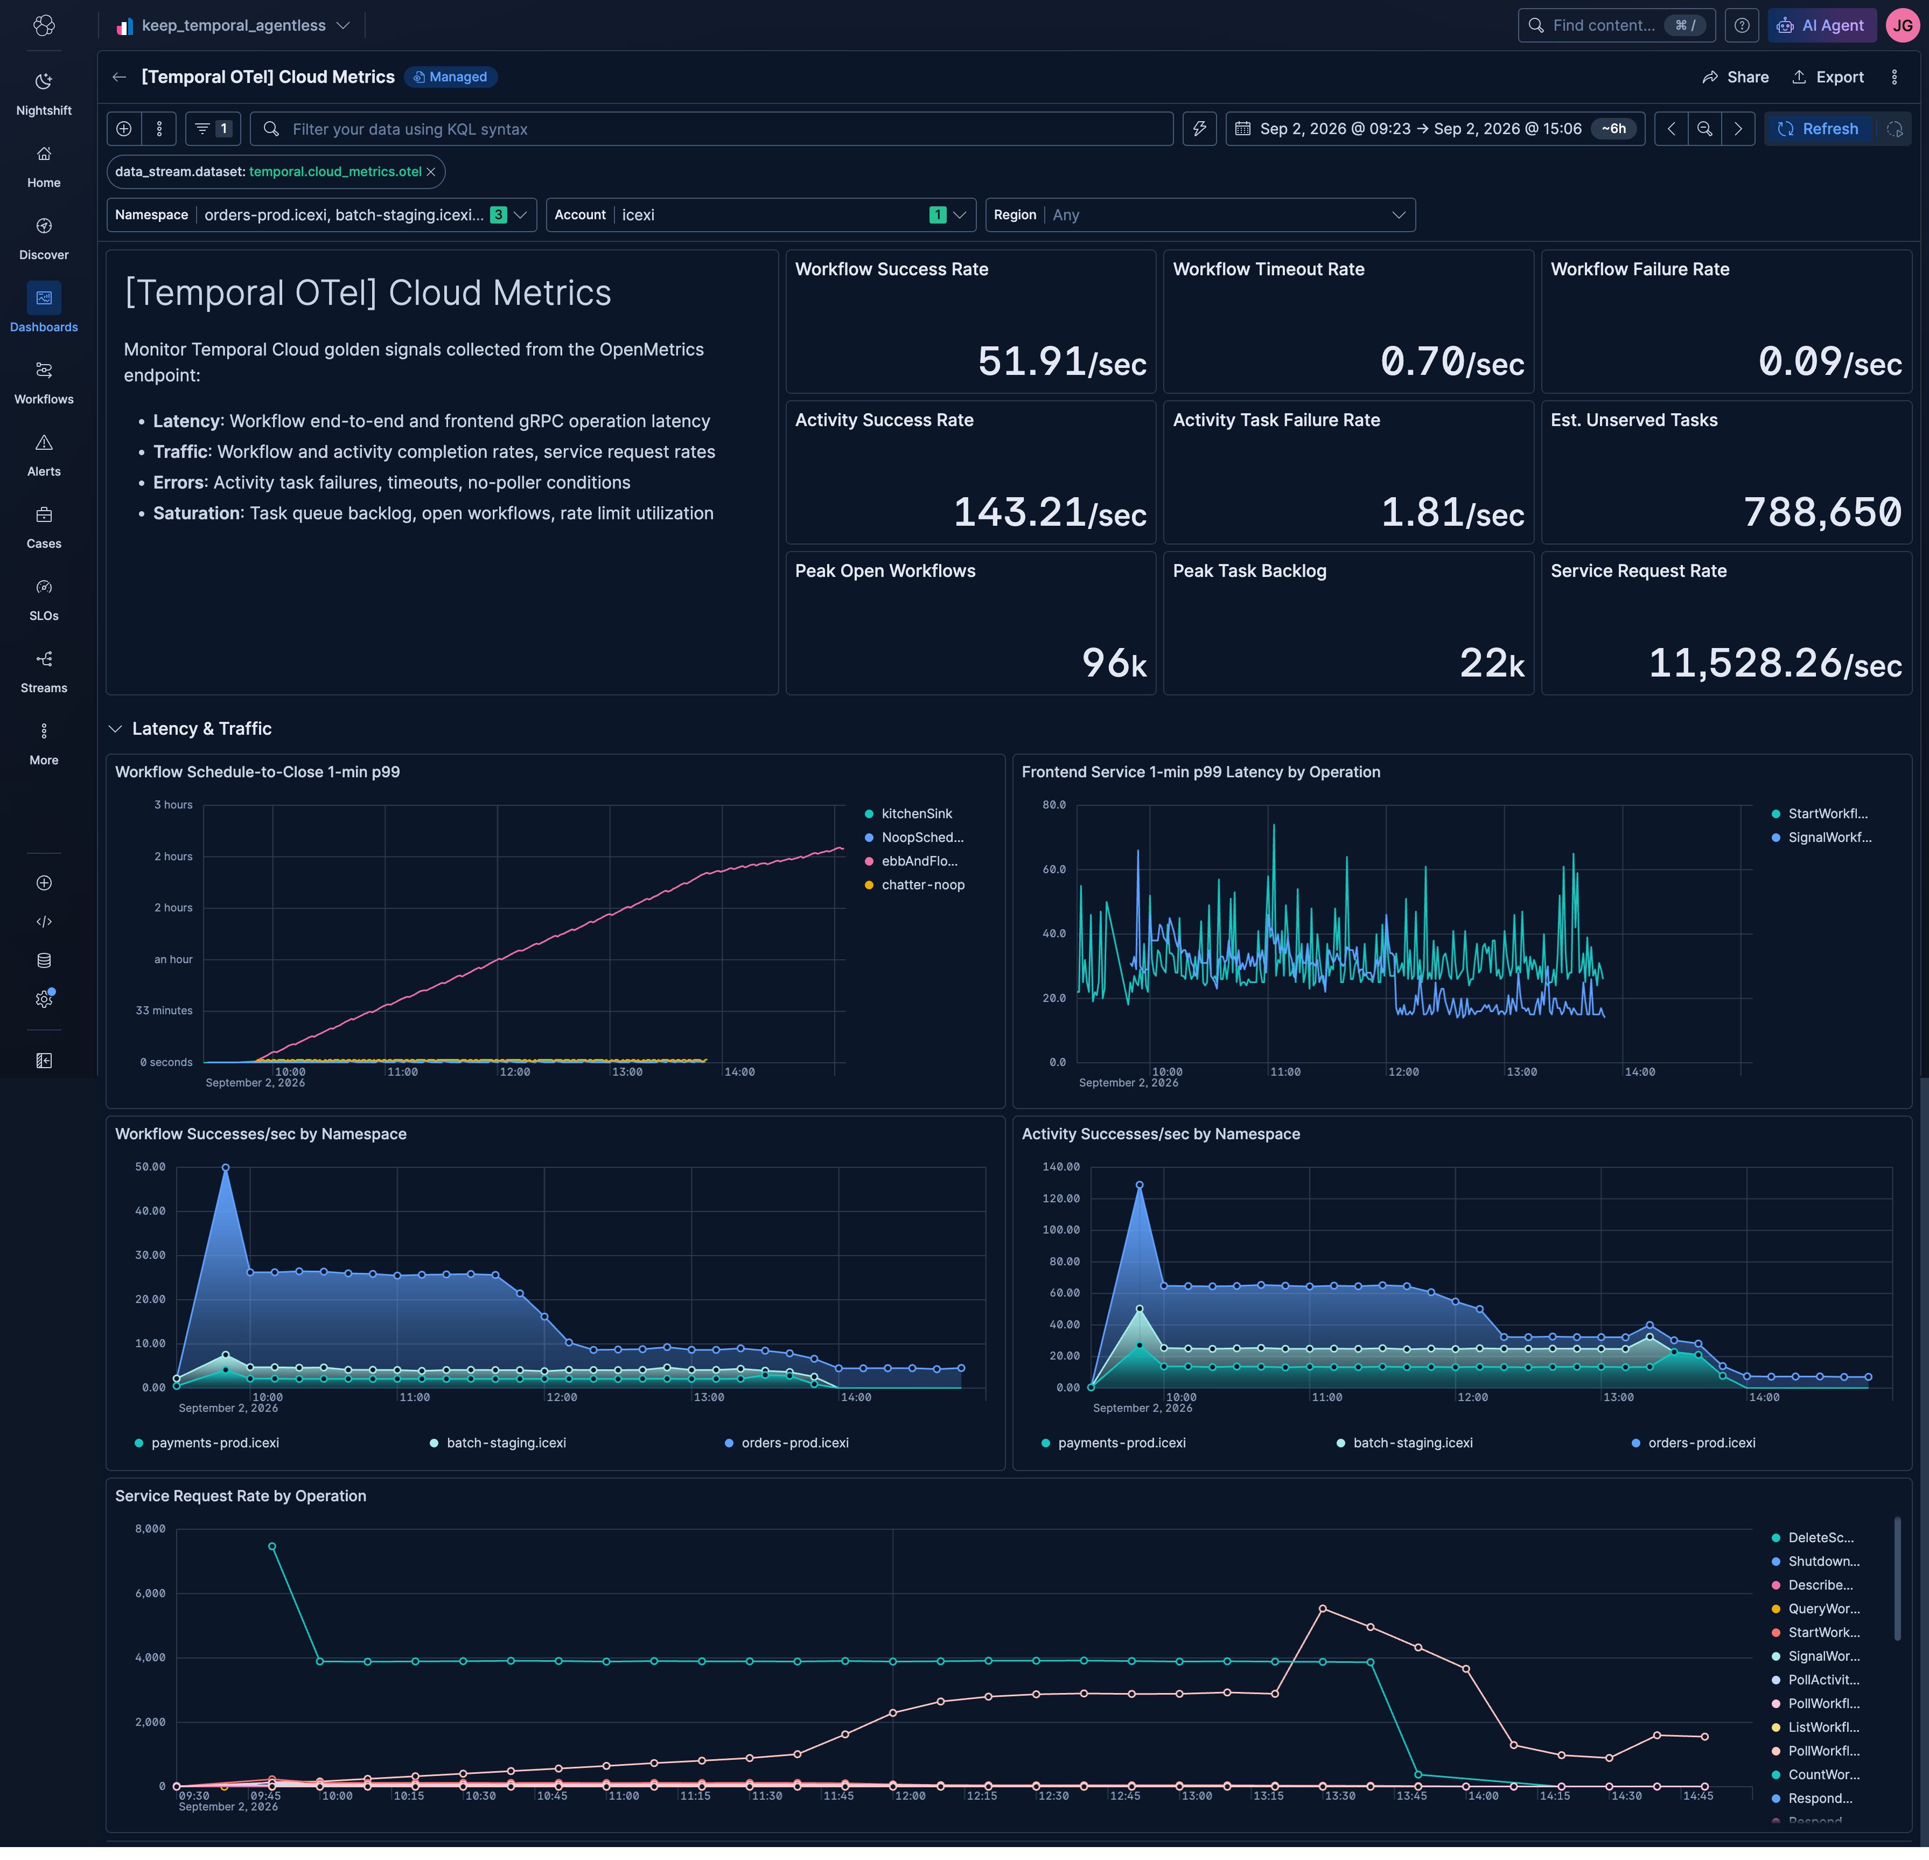Open the settings gear icon in sidebar
Image resolution: width=1929 pixels, height=1860 pixels.
43,999
